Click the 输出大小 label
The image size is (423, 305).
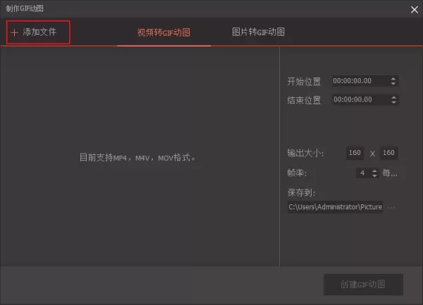(x=305, y=153)
